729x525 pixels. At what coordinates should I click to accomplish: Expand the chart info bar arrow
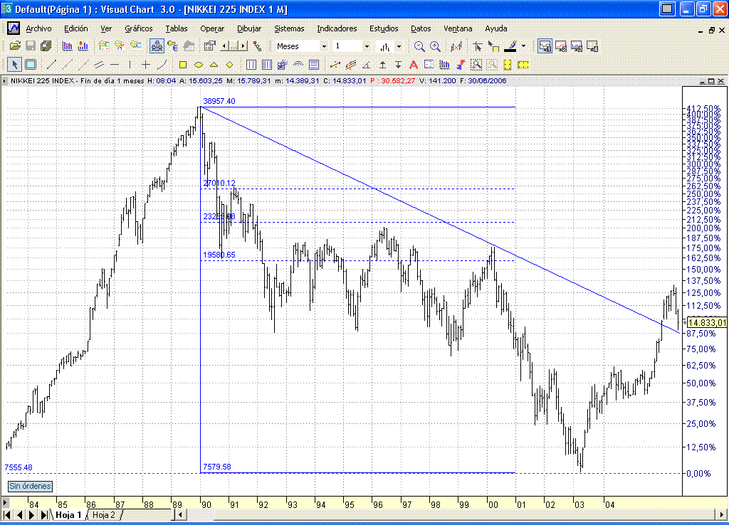point(4,81)
